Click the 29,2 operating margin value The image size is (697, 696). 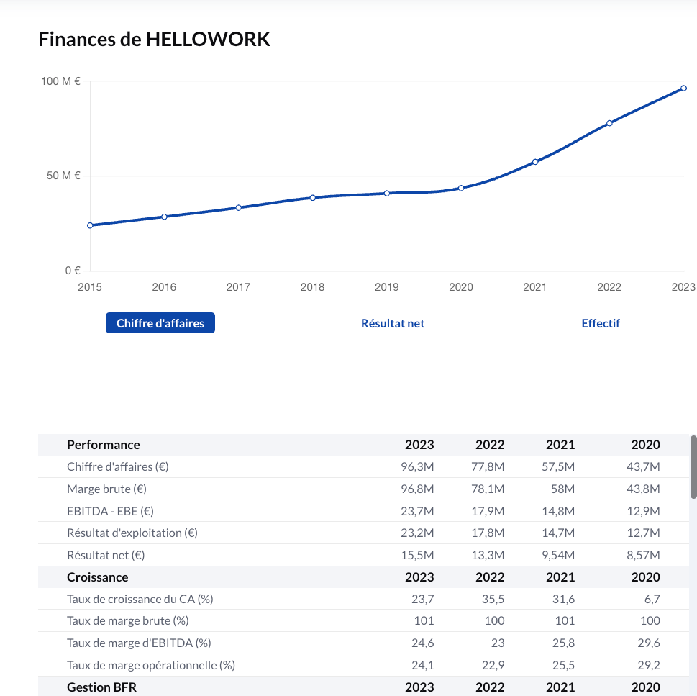pyautogui.click(x=649, y=665)
